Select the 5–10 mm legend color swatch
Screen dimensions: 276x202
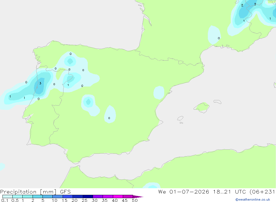tap(48, 196)
